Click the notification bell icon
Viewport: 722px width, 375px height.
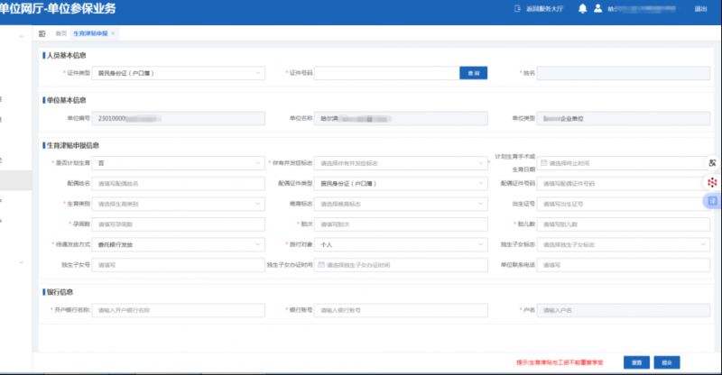click(582, 9)
